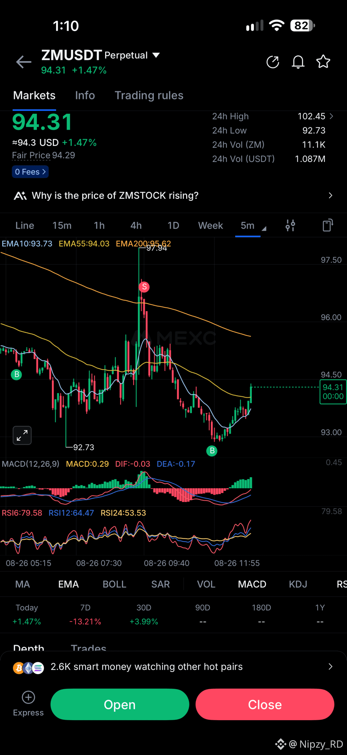Open the chart layout copy icon
Screen dimensions: 347x755
click(328, 225)
